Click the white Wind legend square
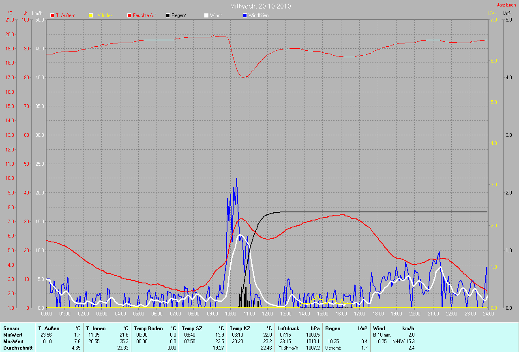519x352 pixels. click(x=206, y=15)
